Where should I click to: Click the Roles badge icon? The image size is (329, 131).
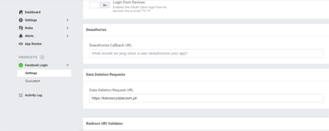click(21, 28)
